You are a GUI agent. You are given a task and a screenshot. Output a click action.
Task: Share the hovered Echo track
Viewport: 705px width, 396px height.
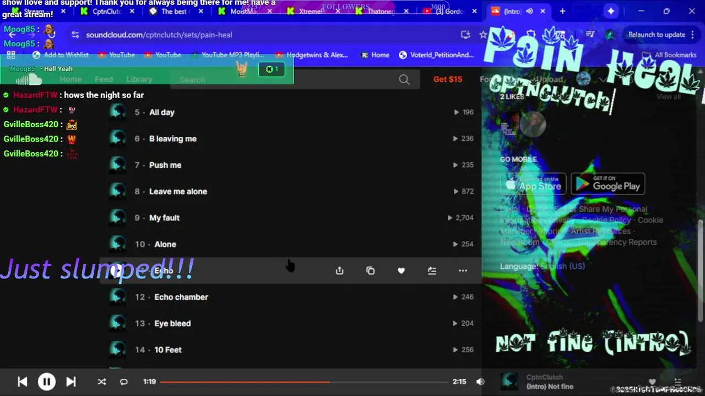click(340, 271)
